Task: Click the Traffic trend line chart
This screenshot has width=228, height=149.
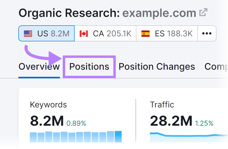Action: pos(189,137)
